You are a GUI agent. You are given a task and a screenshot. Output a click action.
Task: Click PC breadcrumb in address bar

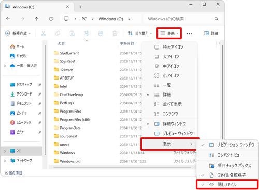[x=84, y=19]
